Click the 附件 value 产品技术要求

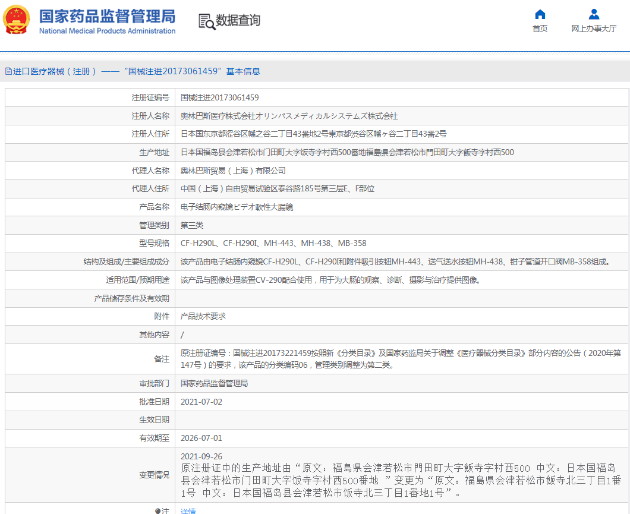(203, 317)
